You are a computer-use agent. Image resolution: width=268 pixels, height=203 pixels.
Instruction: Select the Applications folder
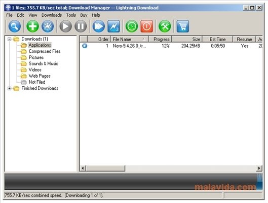(40, 45)
